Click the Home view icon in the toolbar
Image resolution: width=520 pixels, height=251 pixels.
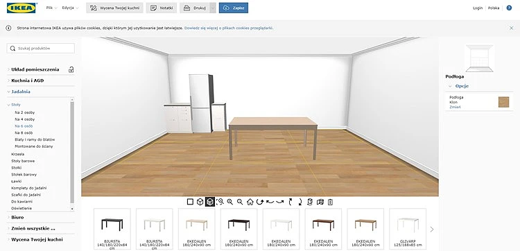click(x=250, y=202)
